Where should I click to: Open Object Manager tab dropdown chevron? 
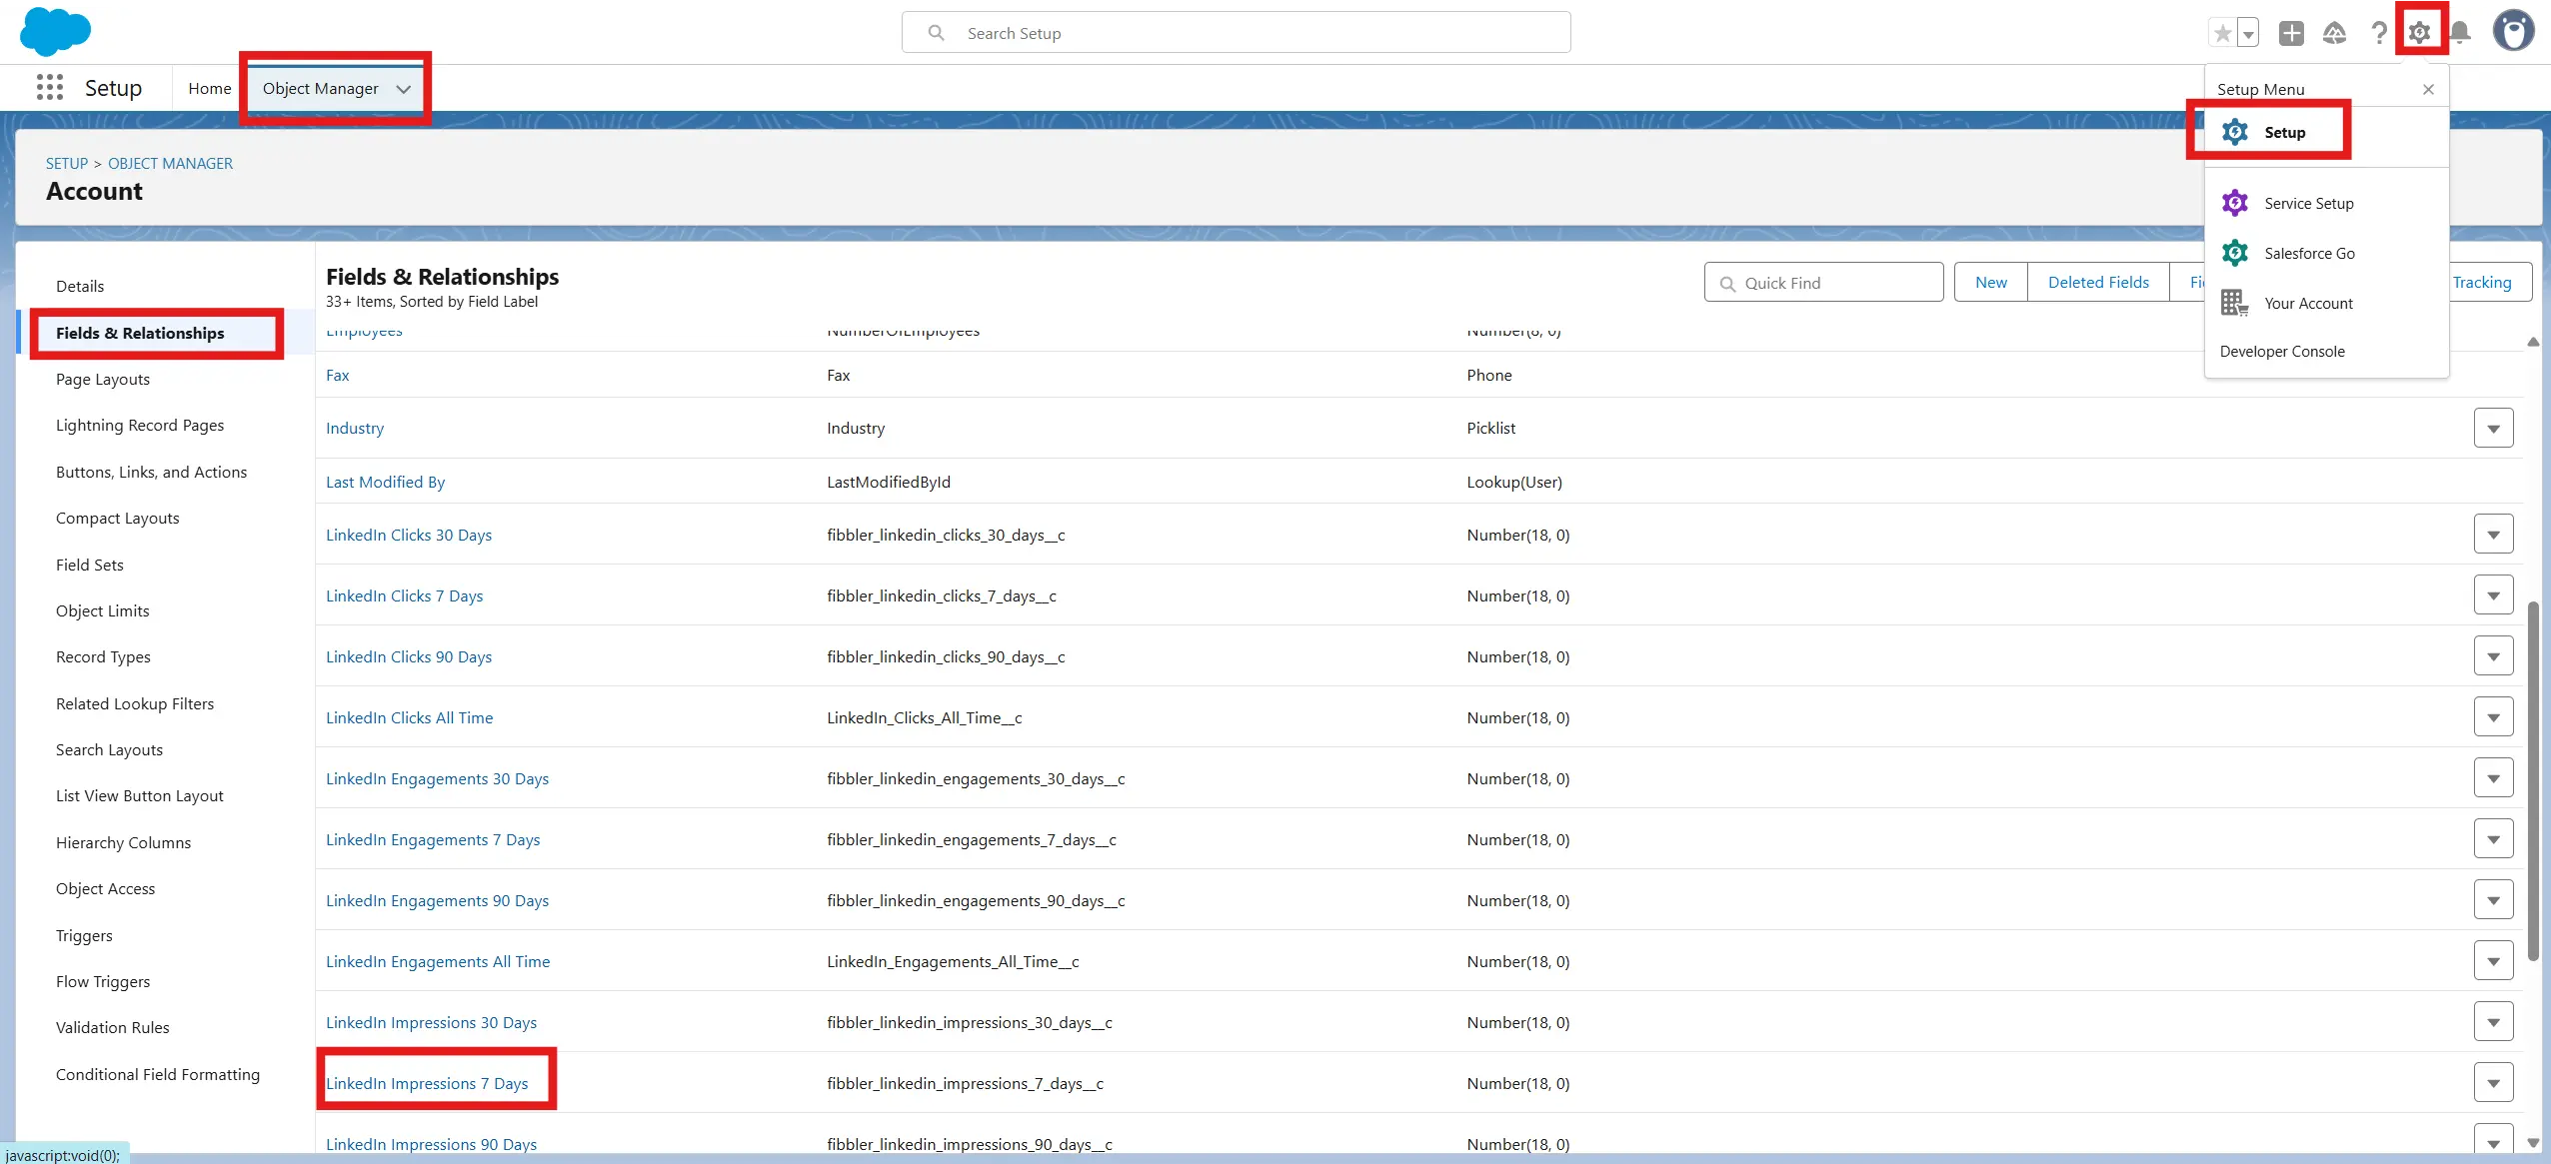[404, 89]
